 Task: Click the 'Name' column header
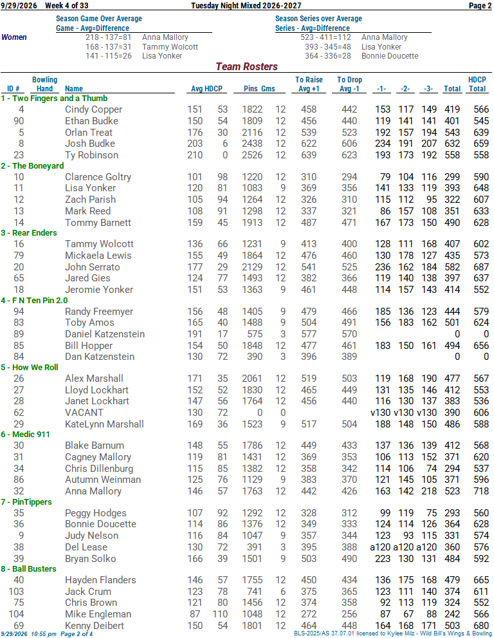pos(73,89)
